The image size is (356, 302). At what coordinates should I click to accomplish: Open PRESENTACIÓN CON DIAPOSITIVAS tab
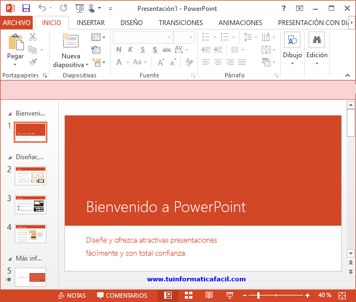coord(313,23)
